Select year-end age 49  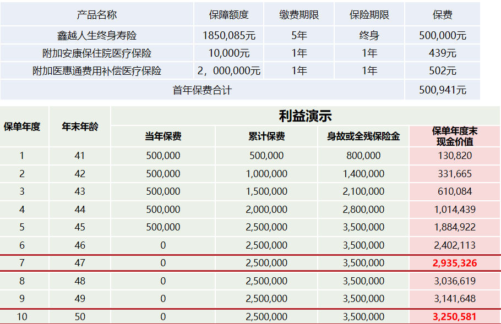[80, 299]
